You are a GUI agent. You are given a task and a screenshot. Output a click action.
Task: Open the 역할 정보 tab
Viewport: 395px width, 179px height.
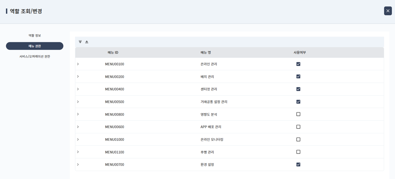[35, 35]
